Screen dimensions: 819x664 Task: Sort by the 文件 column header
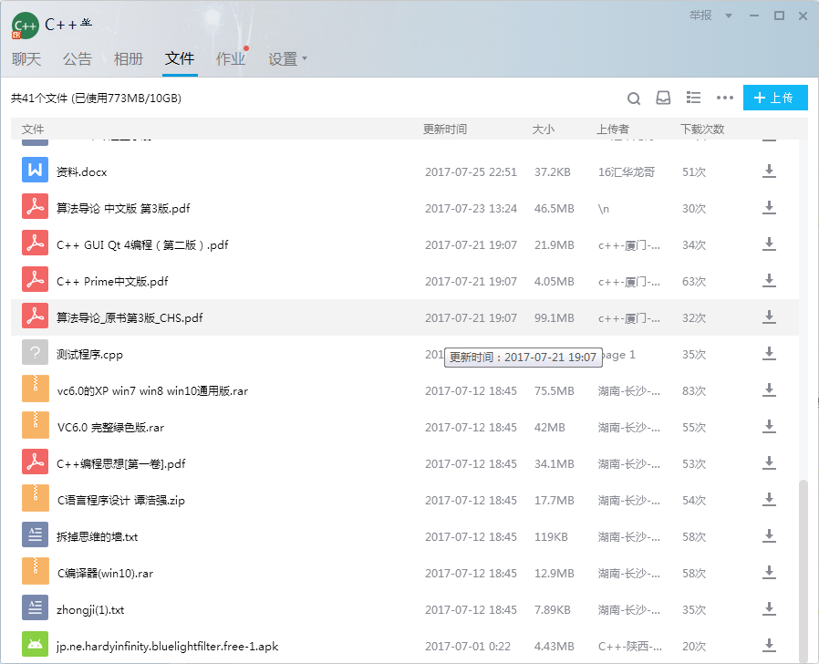33,129
